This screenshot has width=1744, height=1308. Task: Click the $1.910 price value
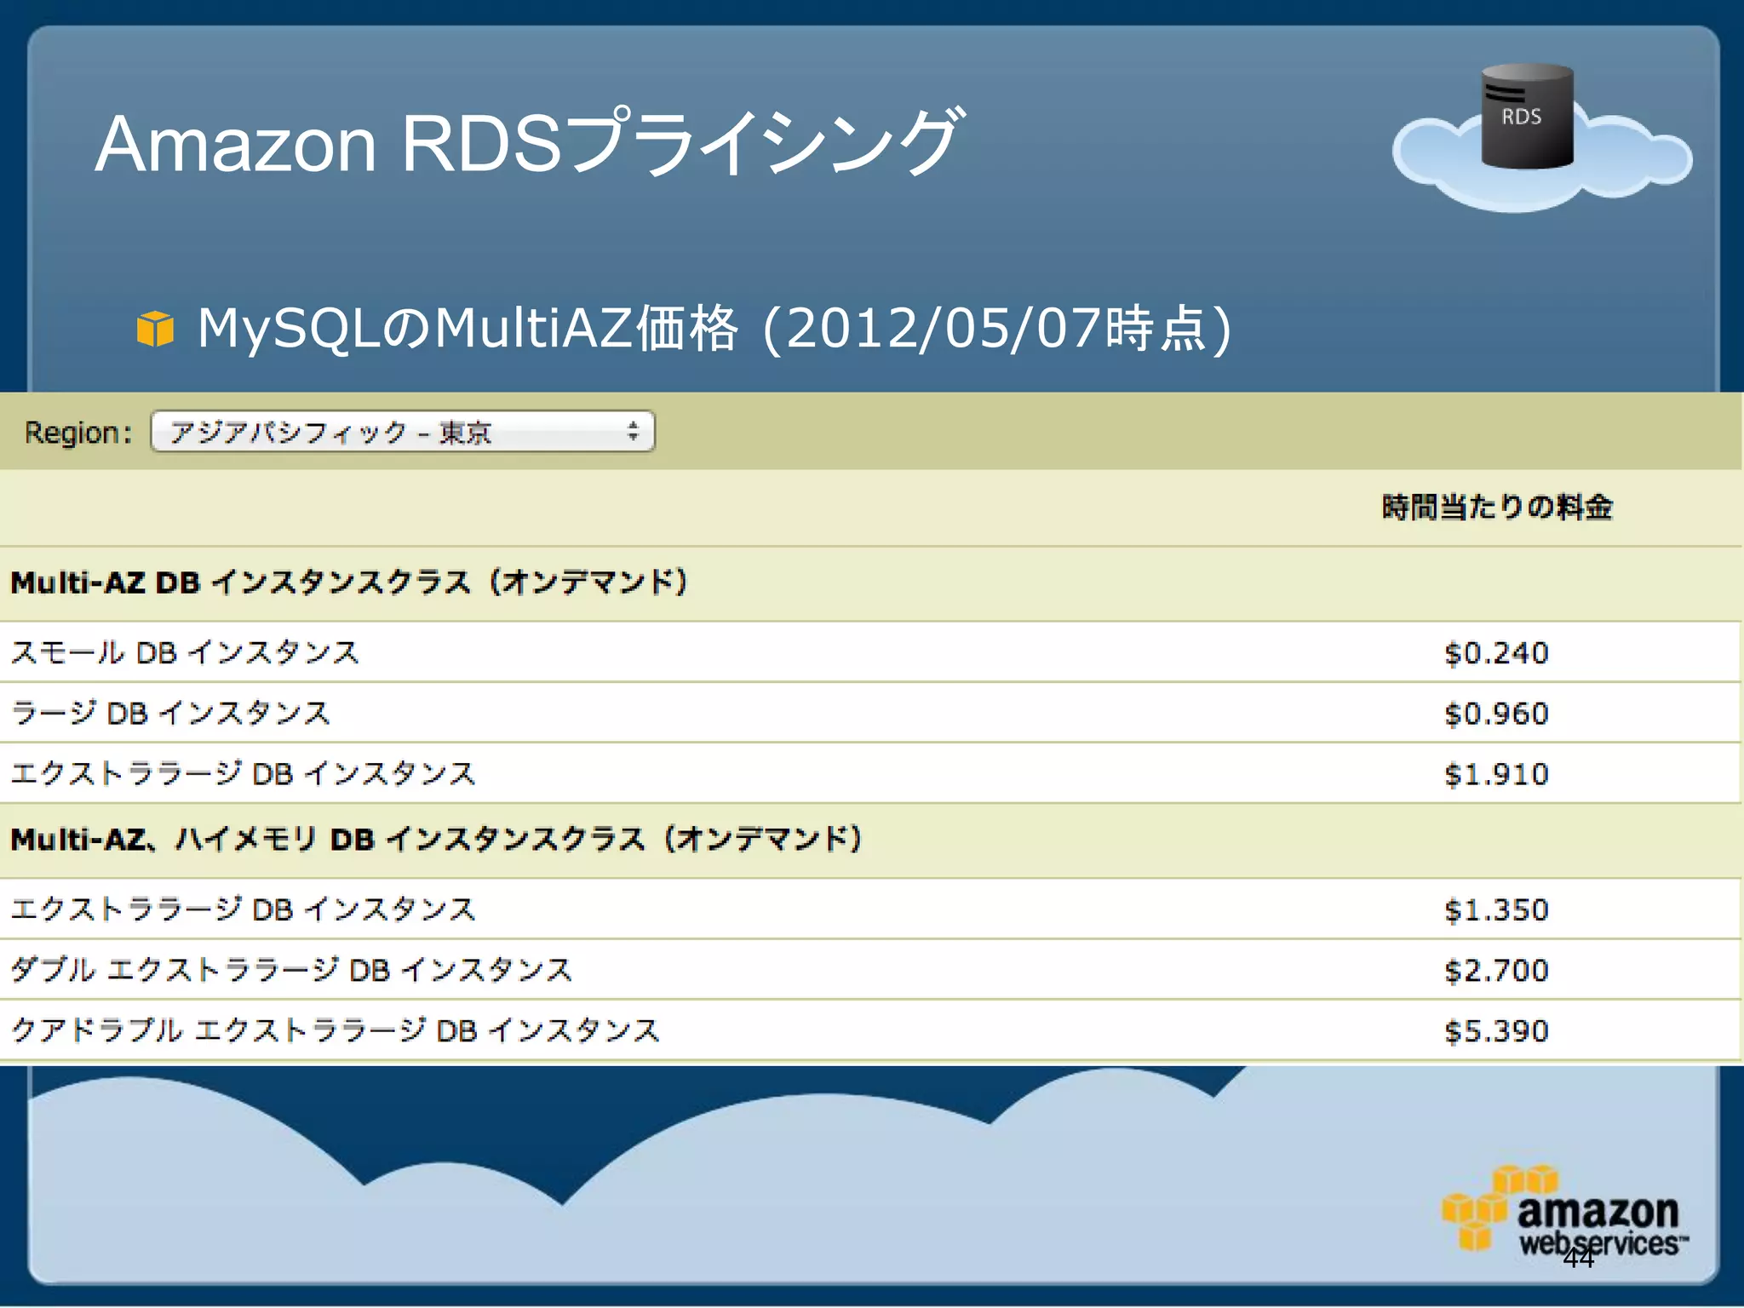[x=1496, y=774]
